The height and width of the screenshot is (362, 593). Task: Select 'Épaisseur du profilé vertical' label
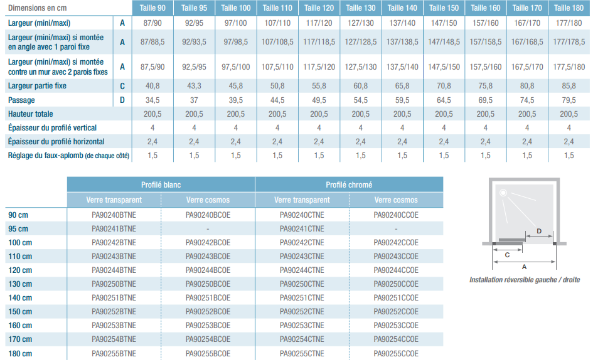[x=52, y=128]
